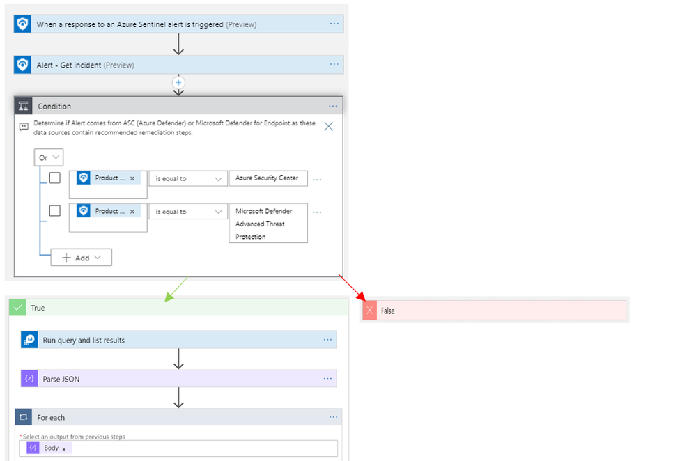The height and width of the screenshot is (461, 696).
Task: Click the Condition comment description text
Action: [174, 127]
